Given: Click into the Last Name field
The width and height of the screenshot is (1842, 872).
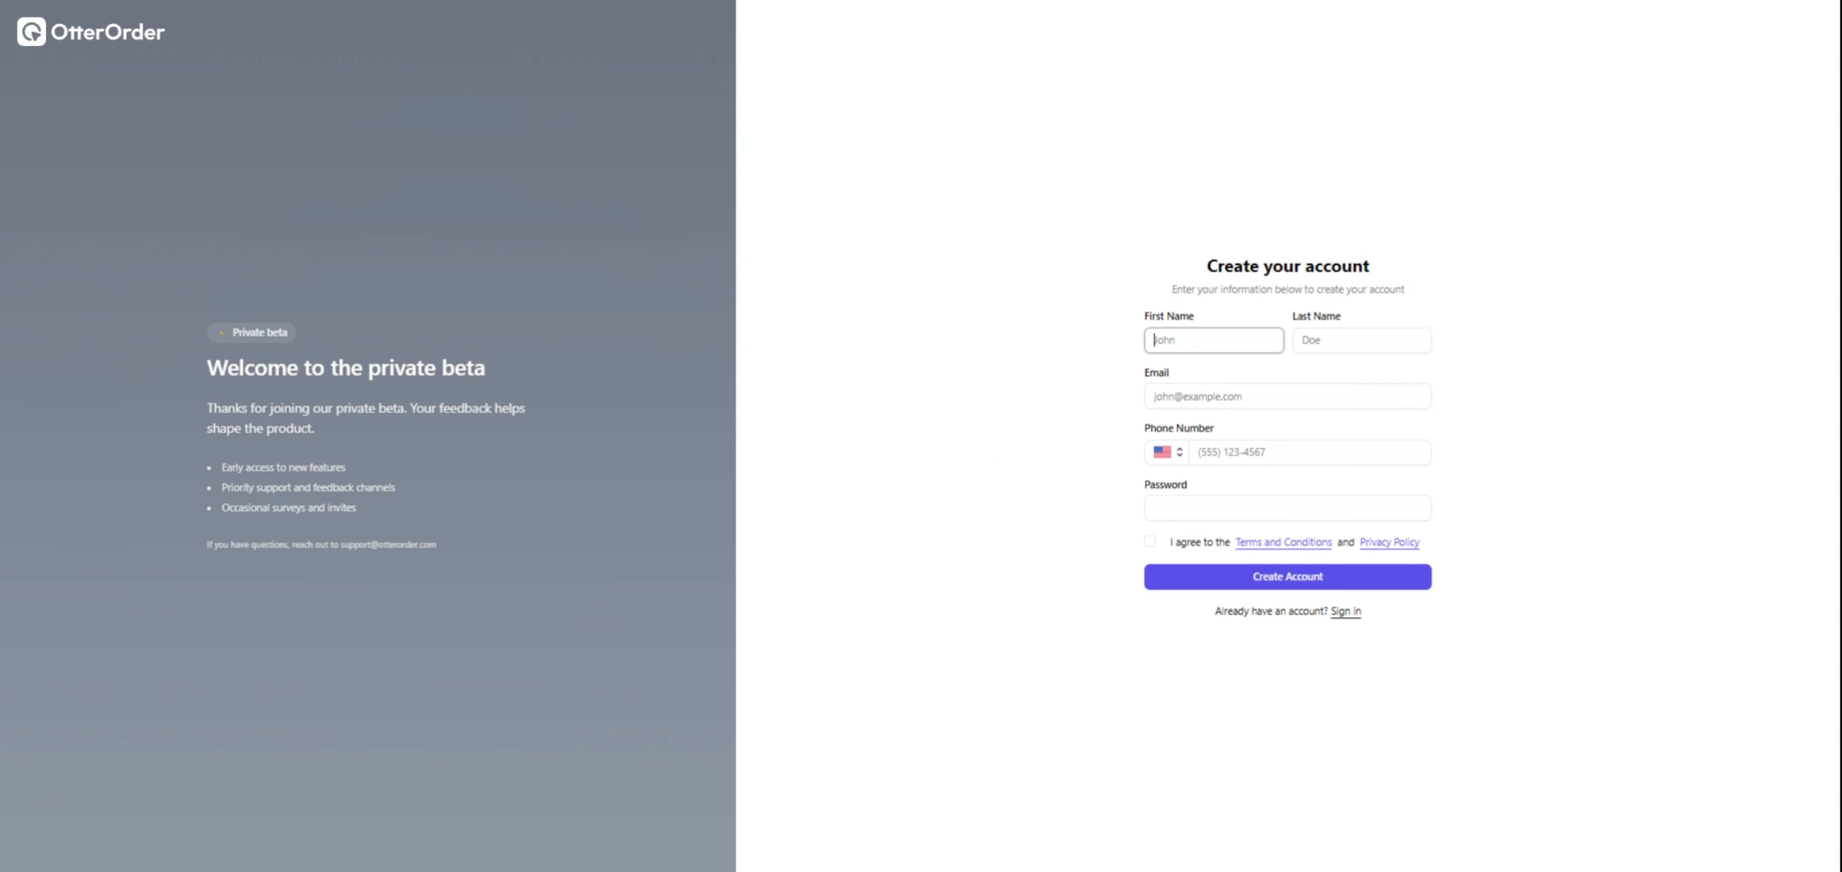Looking at the screenshot, I should pyautogui.click(x=1361, y=341).
